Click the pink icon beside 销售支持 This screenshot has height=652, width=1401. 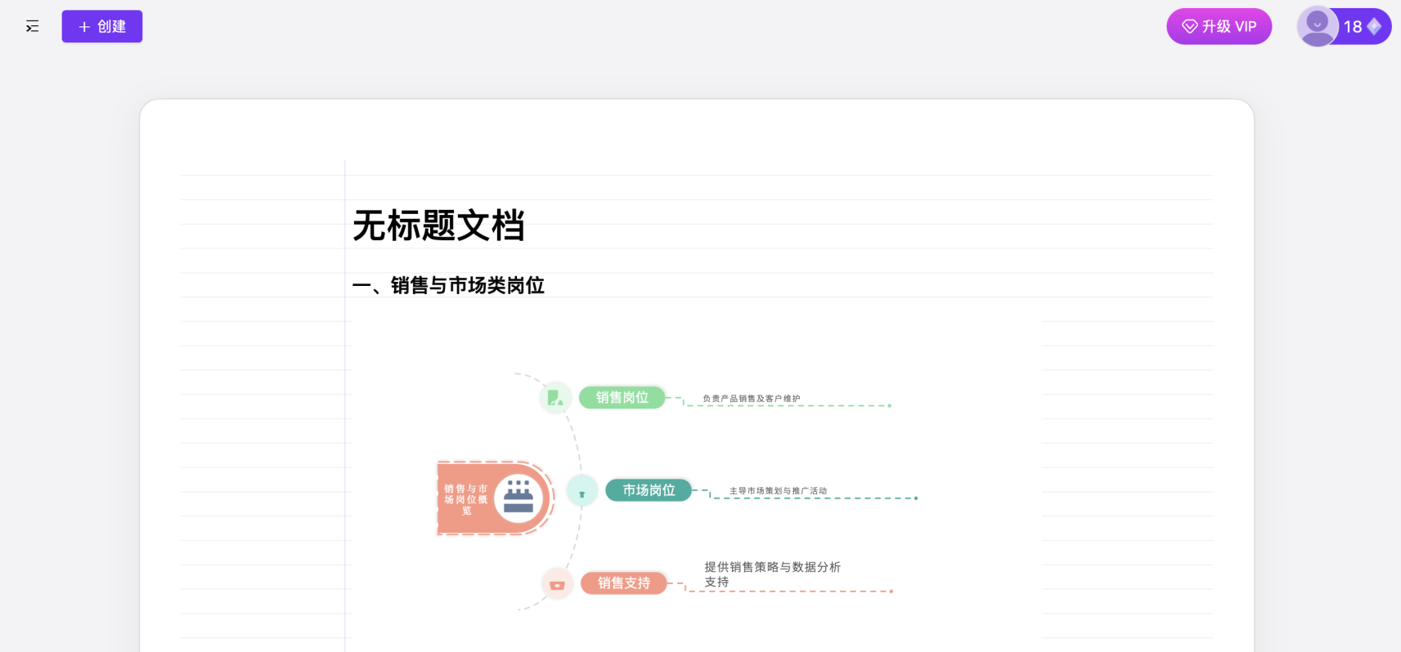(x=557, y=584)
